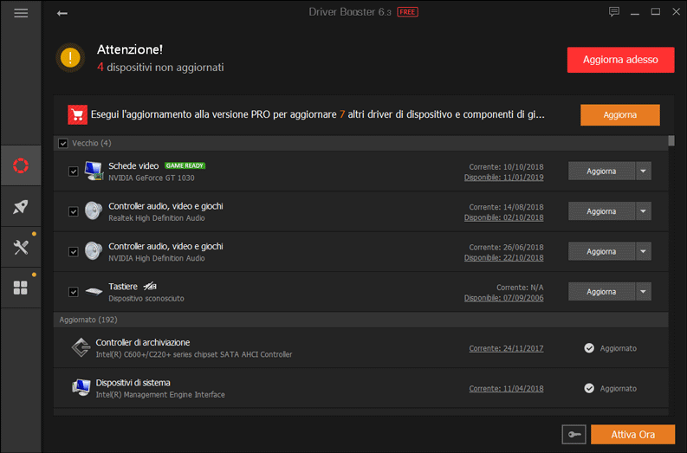This screenshot has height=453, width=687.
Task: Update the NVIDIA High Definition Audio driver
Action: point(601,251)
